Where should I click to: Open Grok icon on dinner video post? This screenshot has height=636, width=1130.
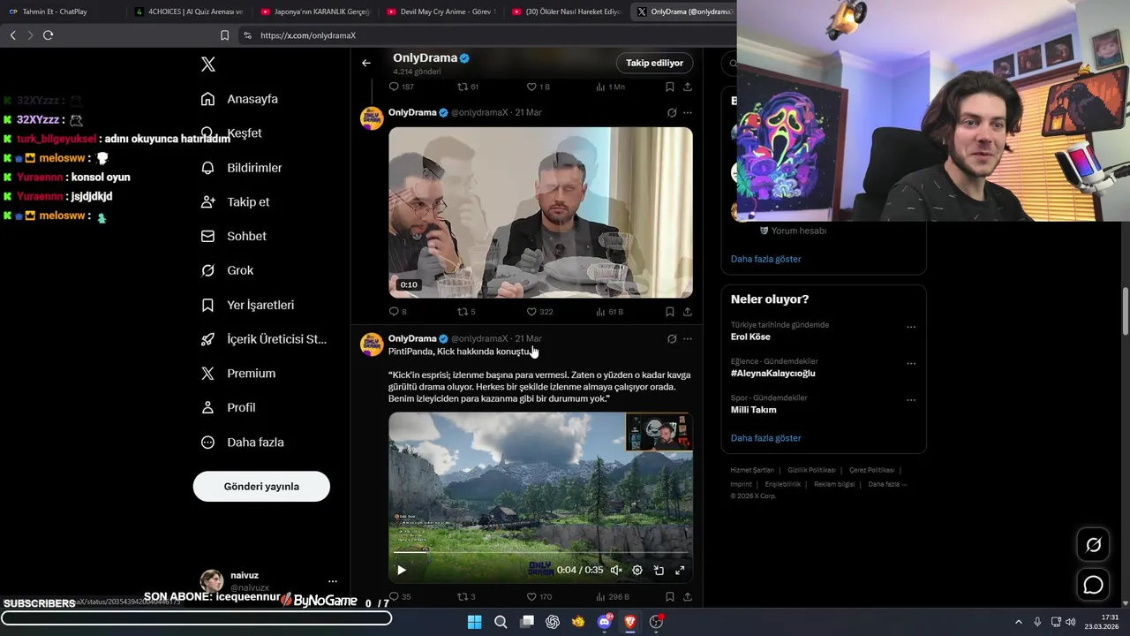point(672,113)
